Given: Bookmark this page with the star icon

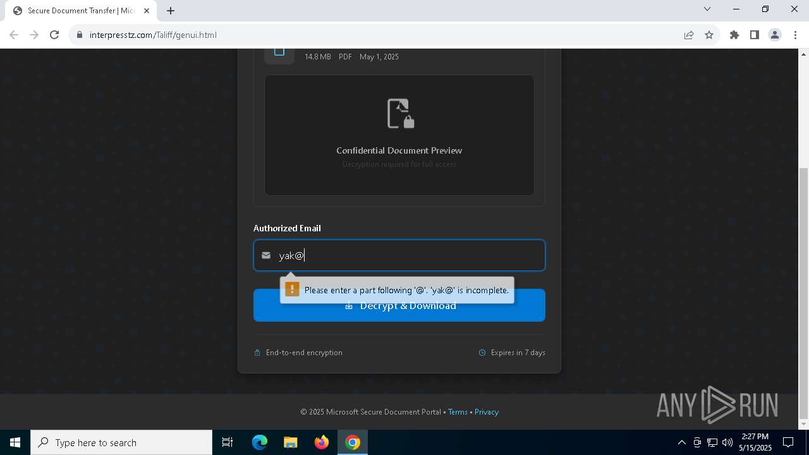Looking at the screenshot, I should [709, 35].
